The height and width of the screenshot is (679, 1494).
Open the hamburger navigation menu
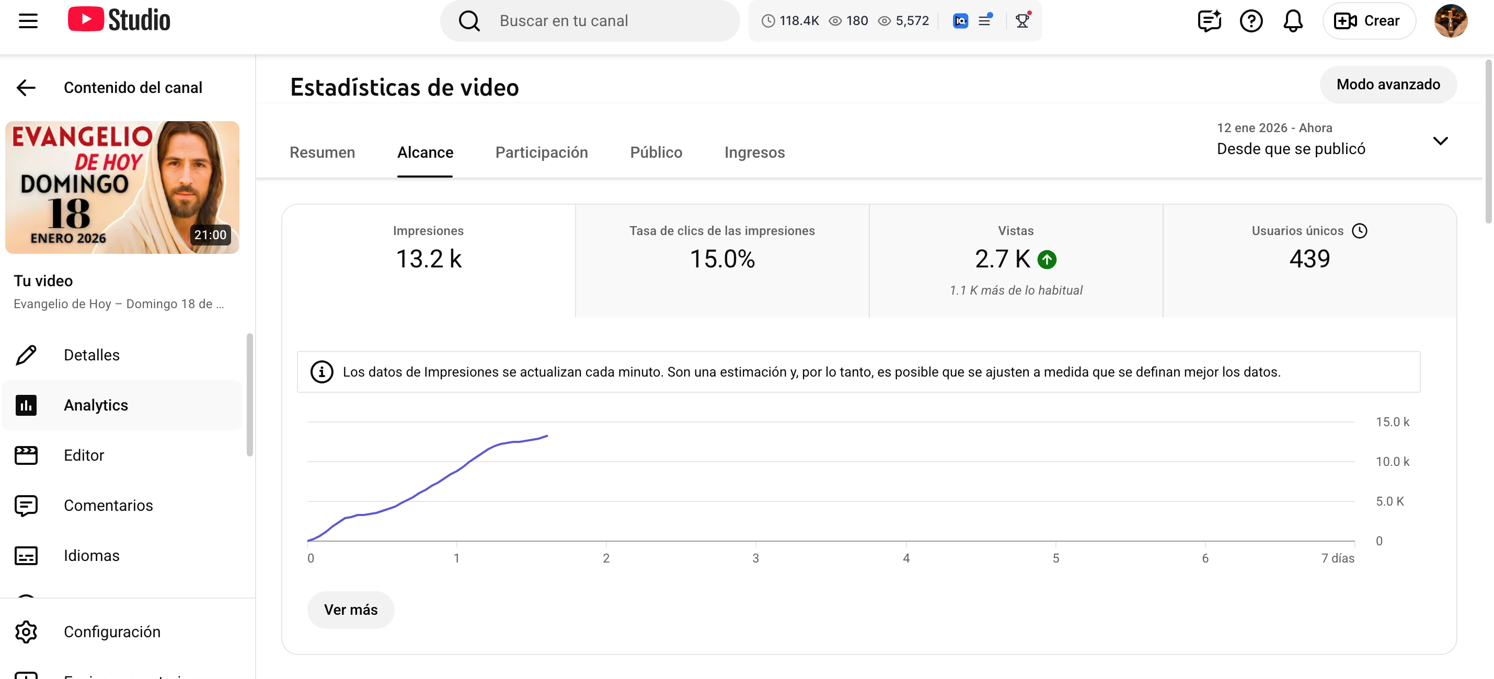(28, 21)
